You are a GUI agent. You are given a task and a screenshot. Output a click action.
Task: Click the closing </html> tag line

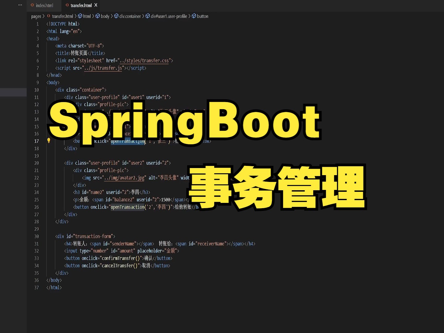(x=54, y=288)
